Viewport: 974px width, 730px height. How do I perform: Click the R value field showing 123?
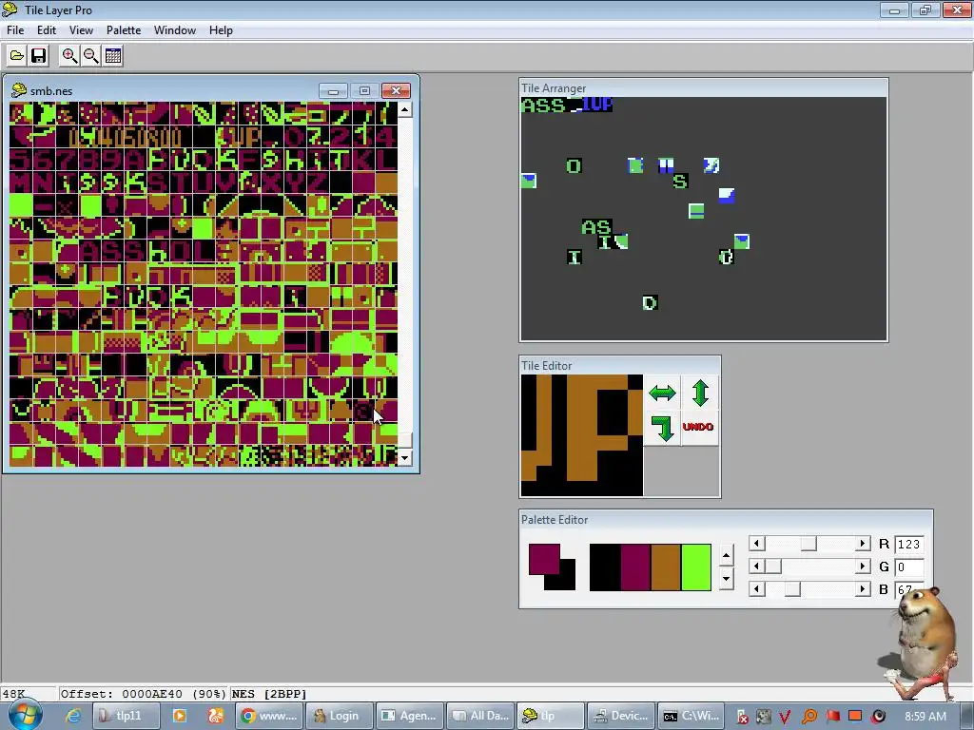[x=908, y=545]
